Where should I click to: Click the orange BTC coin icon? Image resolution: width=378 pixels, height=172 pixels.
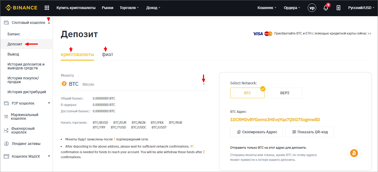point(64,84)
